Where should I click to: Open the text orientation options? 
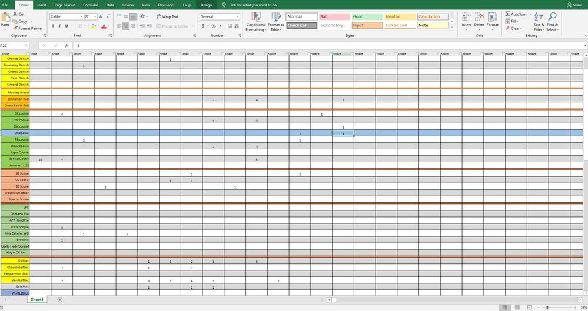(x=143, y=16)
